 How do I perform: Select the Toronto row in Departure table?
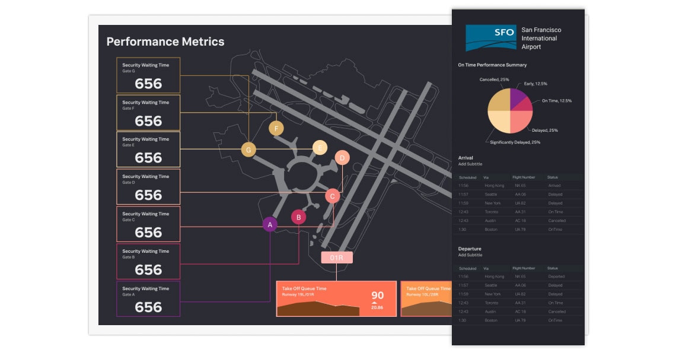[519, 303]
